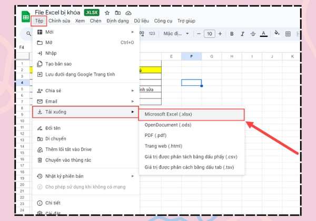Download as Trang web (.html)

192,146
